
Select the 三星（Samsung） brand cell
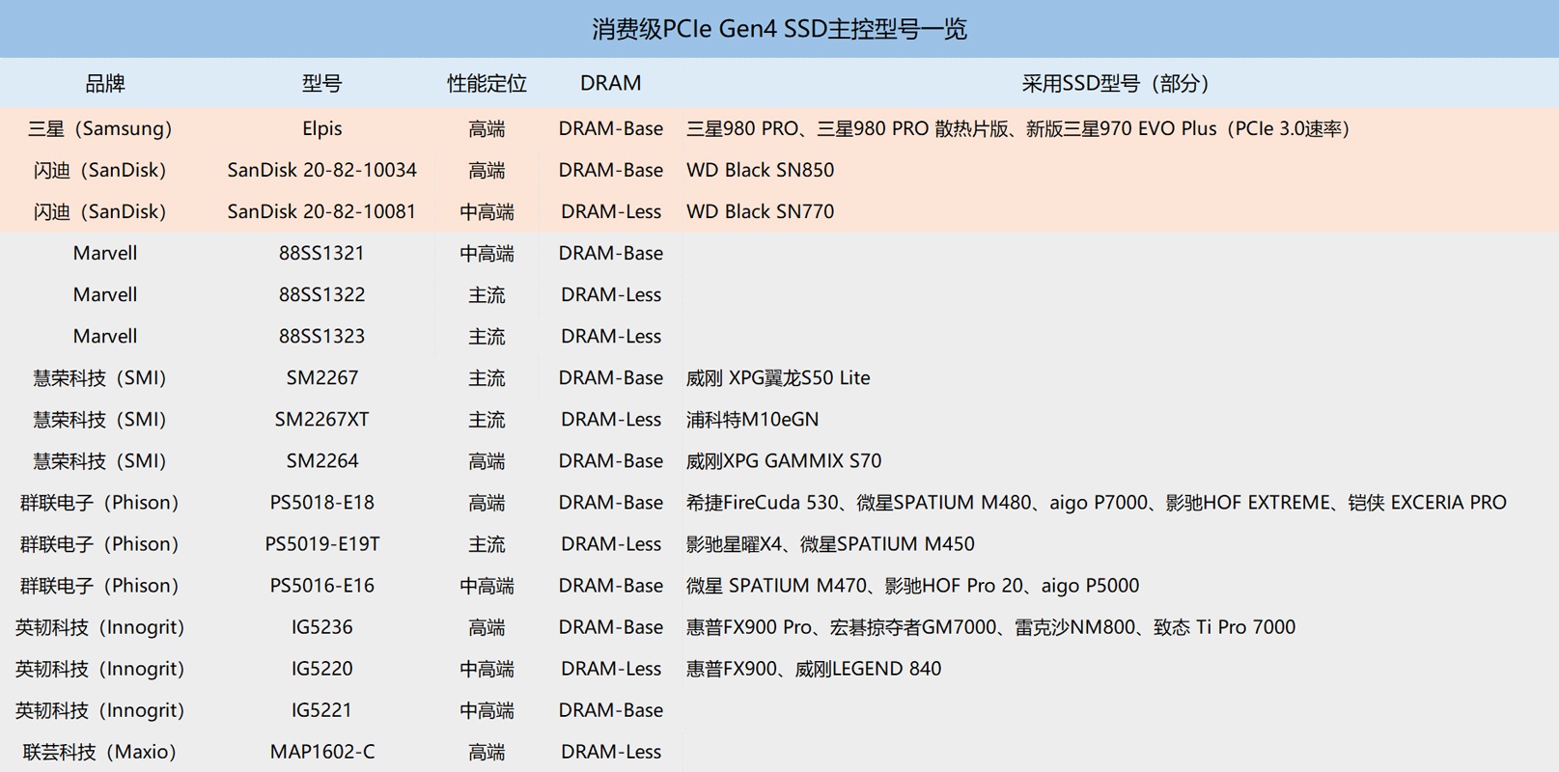click(100, 128)
